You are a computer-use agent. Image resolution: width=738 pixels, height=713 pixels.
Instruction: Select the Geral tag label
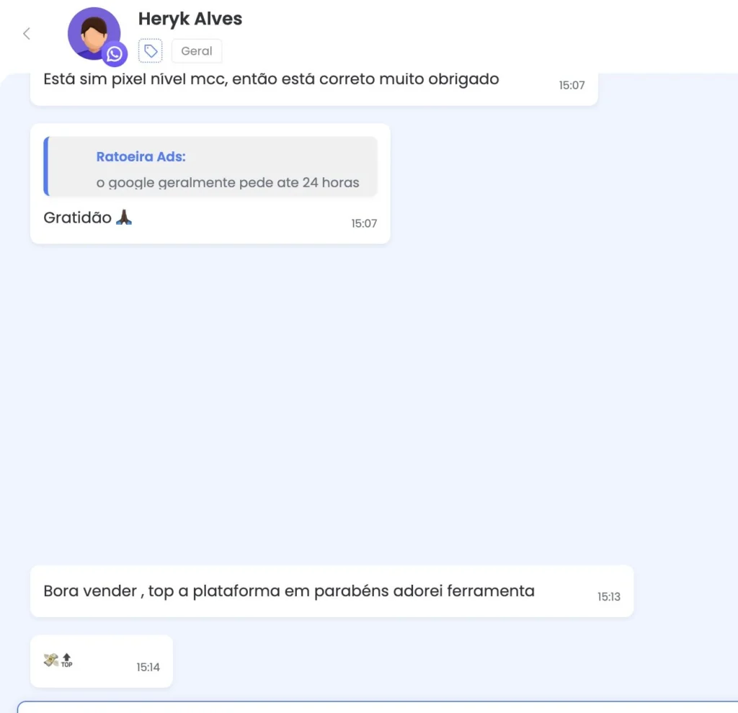tap(197, 51)
